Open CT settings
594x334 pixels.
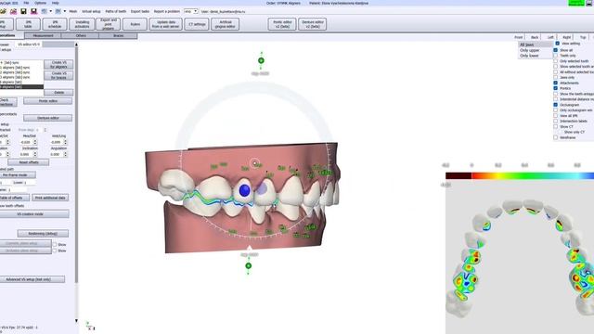click(x=197, y=24)
